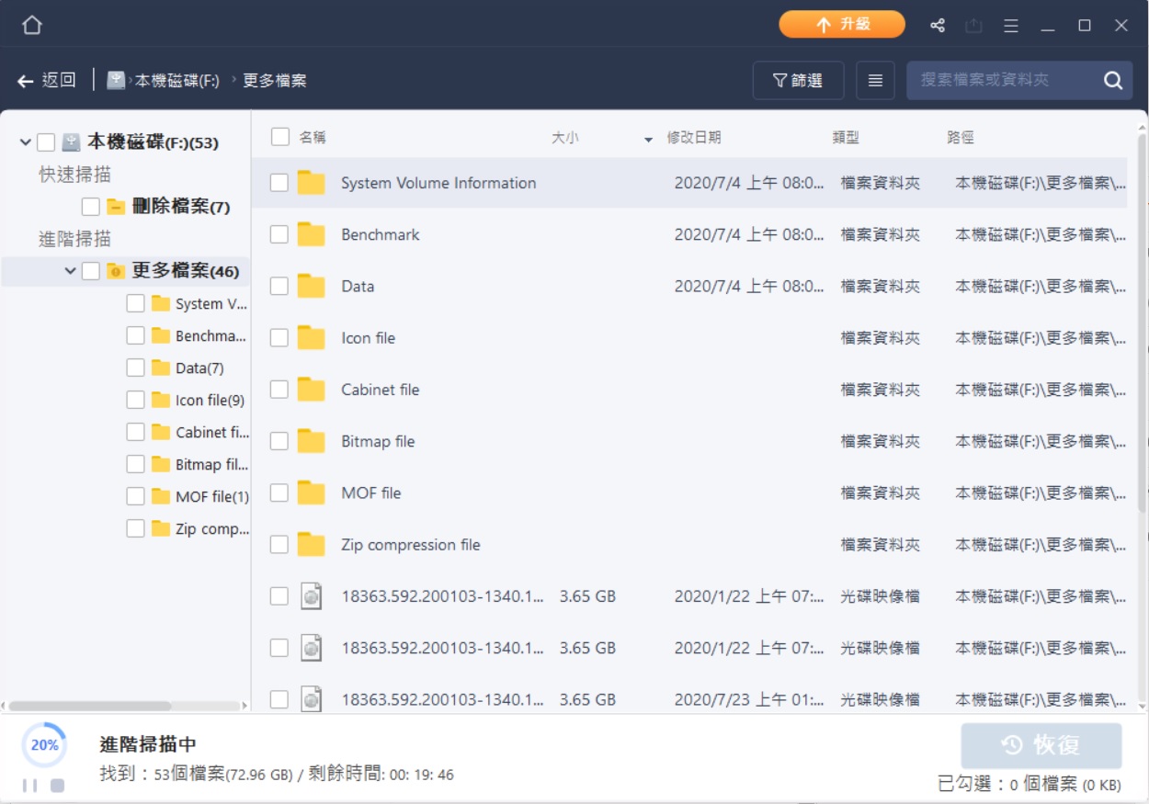Check the 刪除檔案(7) tree checkbox
This screenshot has height=804, width=1149.
click(90, 206)
